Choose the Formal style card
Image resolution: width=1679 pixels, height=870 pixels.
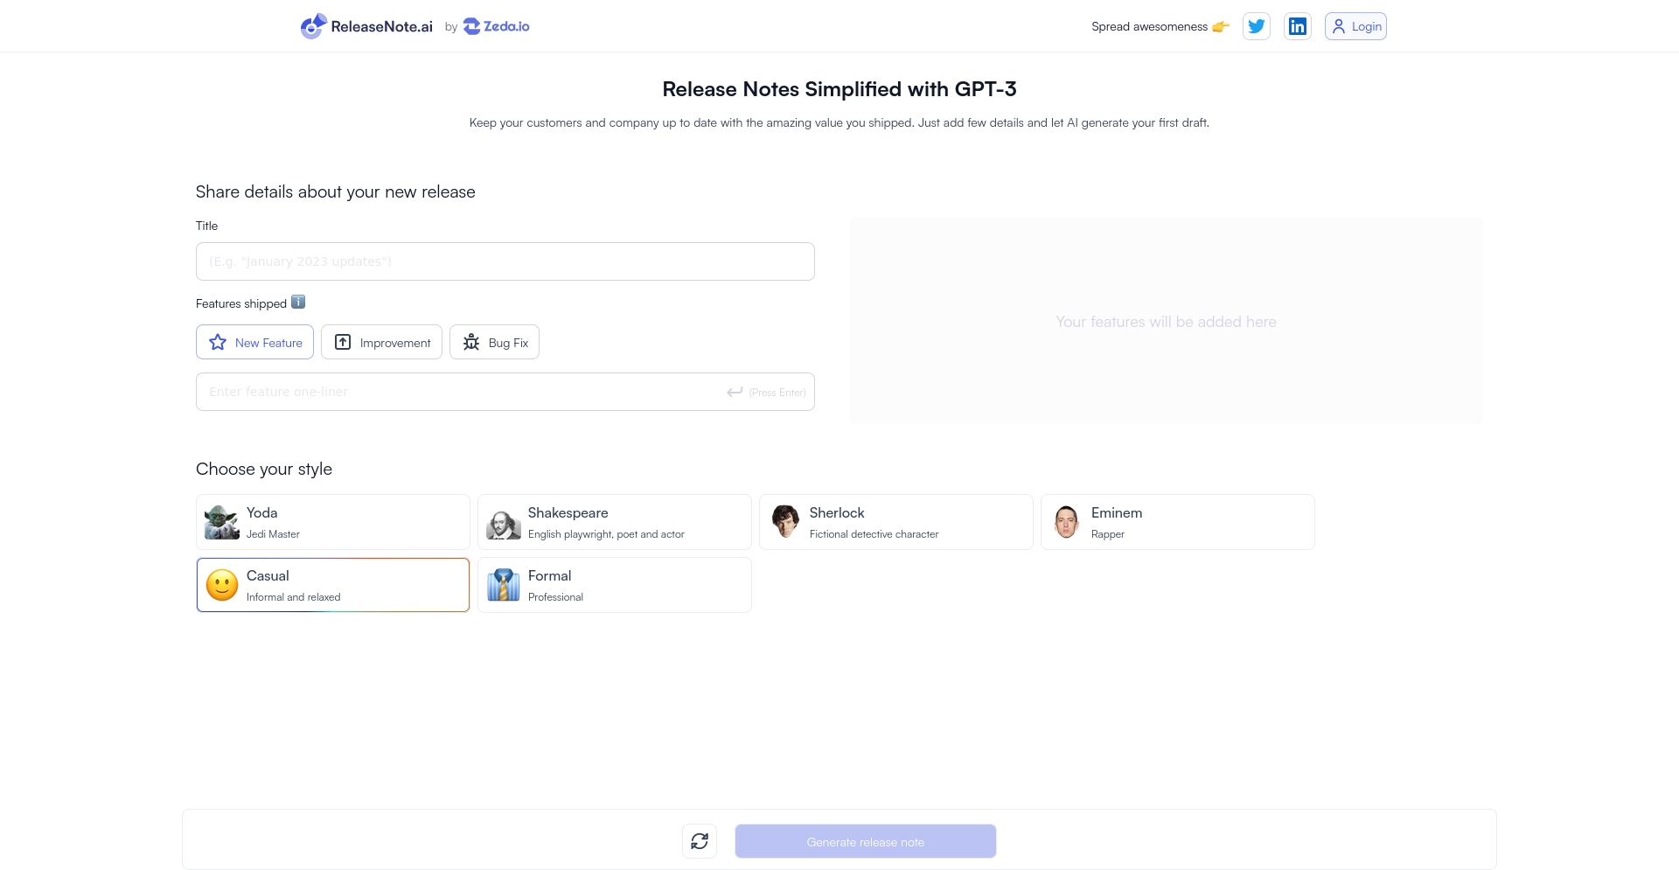pyautogui.click(x=615, y=585)
